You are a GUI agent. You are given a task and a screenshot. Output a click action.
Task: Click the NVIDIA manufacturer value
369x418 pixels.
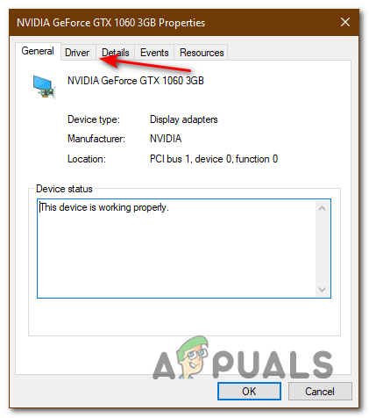point(166,139)
